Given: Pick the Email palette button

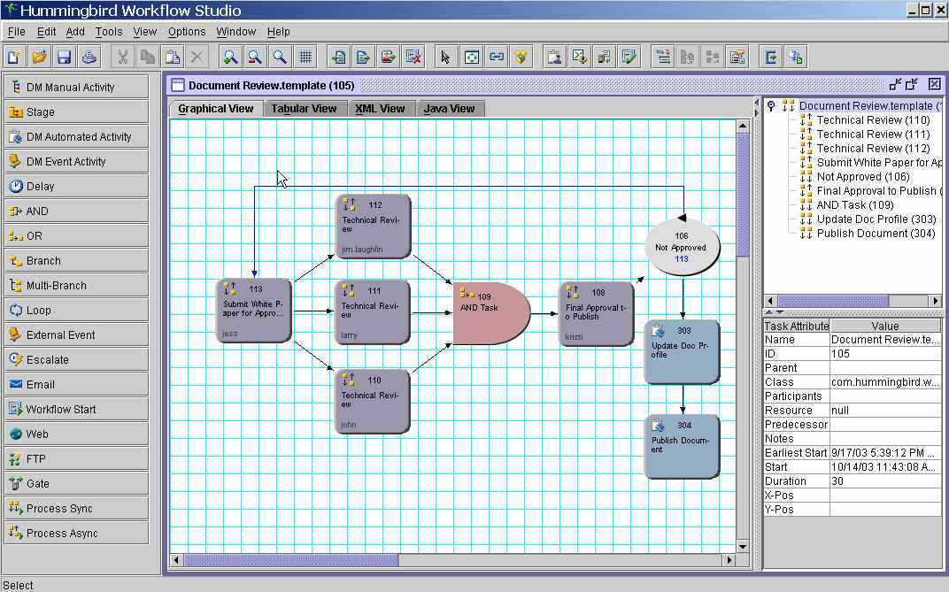Looking at the screenshot, I should 76,385.
